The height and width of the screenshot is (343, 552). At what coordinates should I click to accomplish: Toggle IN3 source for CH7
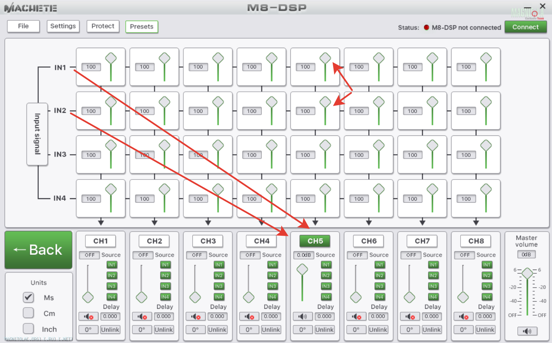pos(433,286)
